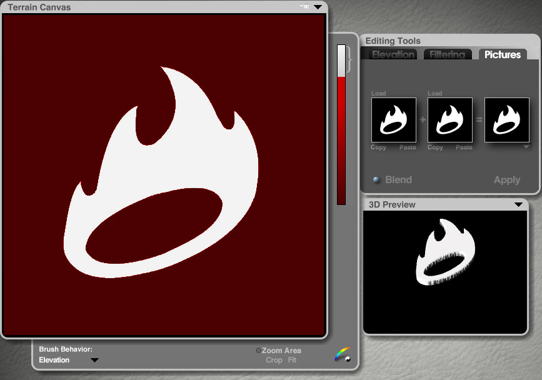542x380 pixels.
Task: Select the Pictures tab
Action: pos(502,54)
